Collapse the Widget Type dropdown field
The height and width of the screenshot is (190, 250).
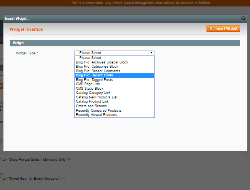click(x=114, y=53)
